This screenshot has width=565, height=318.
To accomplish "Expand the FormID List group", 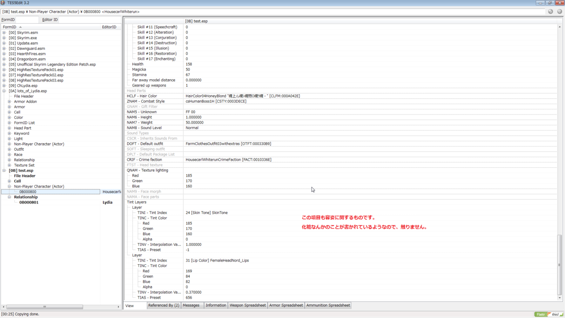I will coord(9,123).
